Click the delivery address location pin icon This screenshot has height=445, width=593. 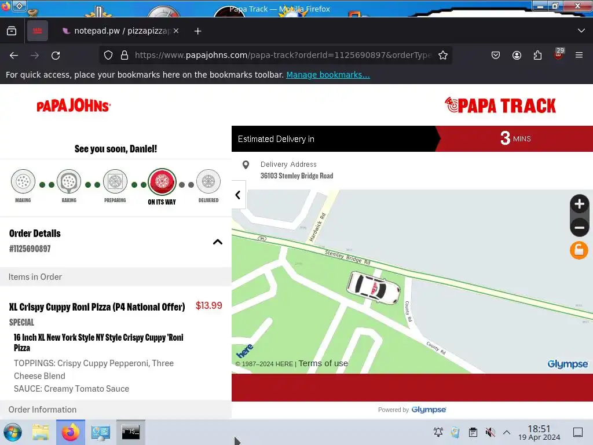246,165
